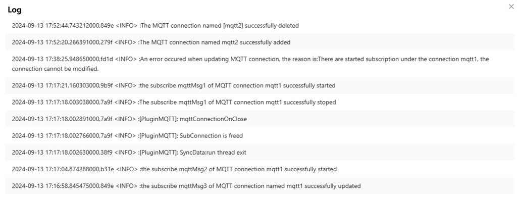Select the mqttConnectionOnClose log entry
Screen dimensions: 517x198
[x=260, y=119]
